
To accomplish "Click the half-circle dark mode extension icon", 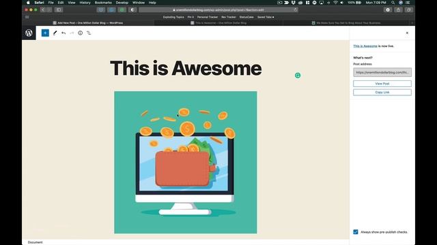I will 132,10.
